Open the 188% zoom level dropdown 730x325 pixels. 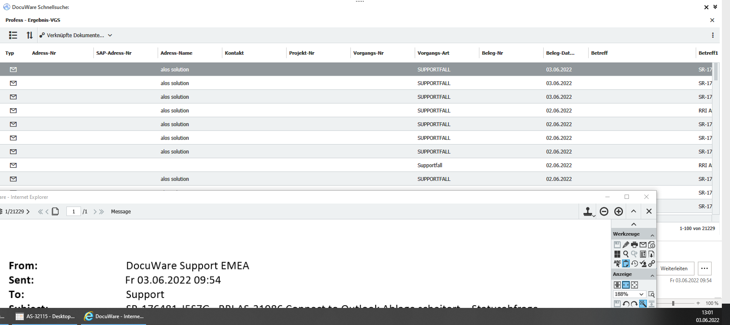(x=641, y=294)
